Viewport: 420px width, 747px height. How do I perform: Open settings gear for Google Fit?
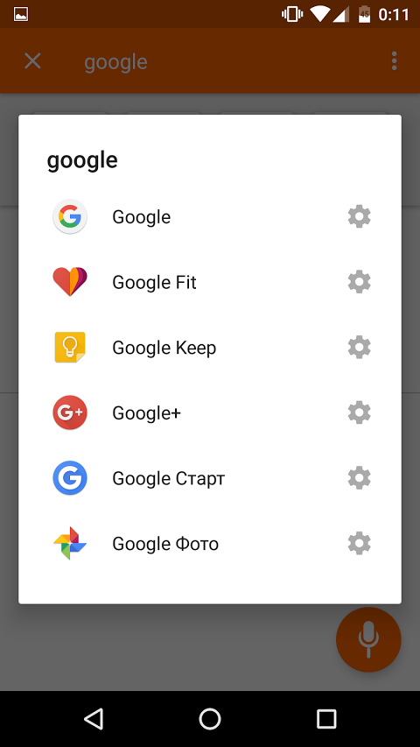pos(359,282)
